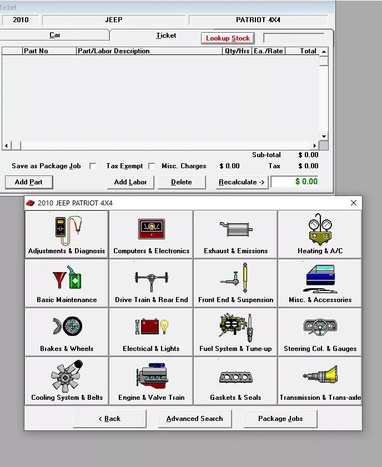The image size is (382, 467).
Task: Click the make field showing JEEP
Action: [114, 20]
